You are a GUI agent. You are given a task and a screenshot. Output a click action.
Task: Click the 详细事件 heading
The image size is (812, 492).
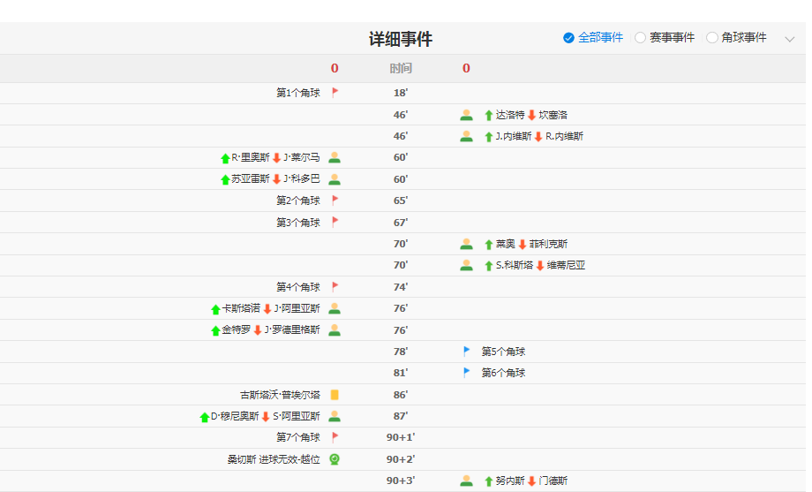[x=401, y=39]
